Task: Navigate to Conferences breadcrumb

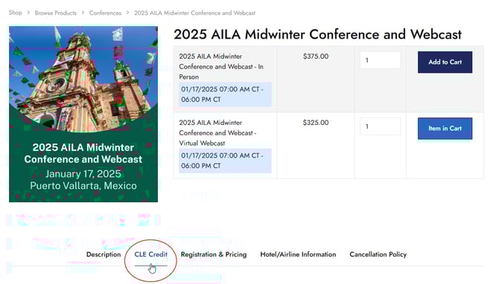Action: pos(105,13)
